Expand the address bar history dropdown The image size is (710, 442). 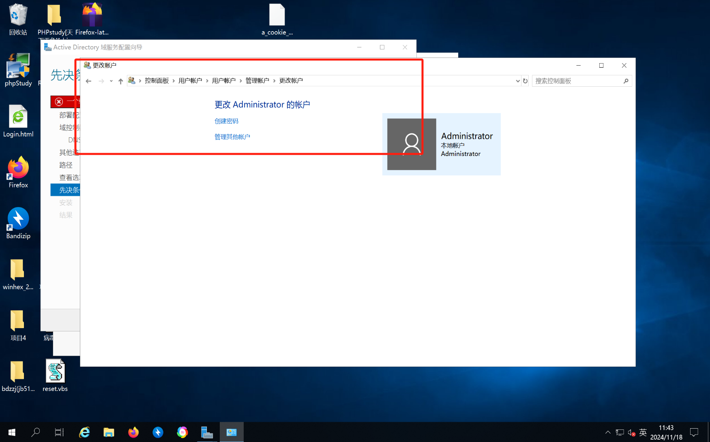518,81
